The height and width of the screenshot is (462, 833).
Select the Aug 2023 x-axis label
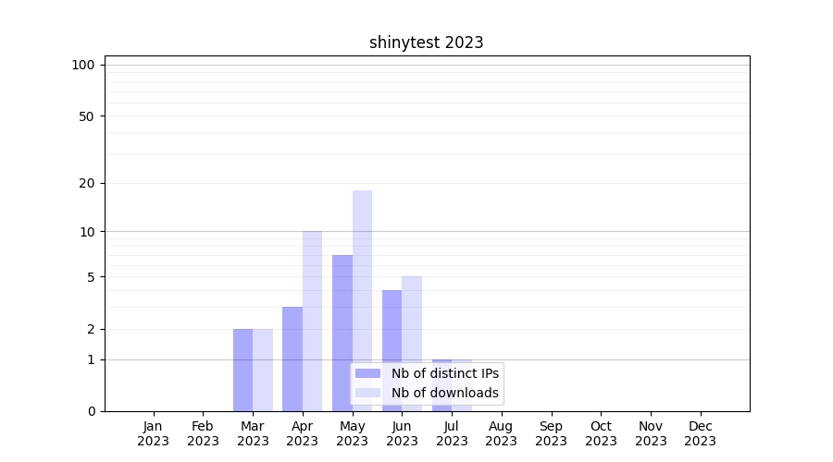click(x=502, y=433)
